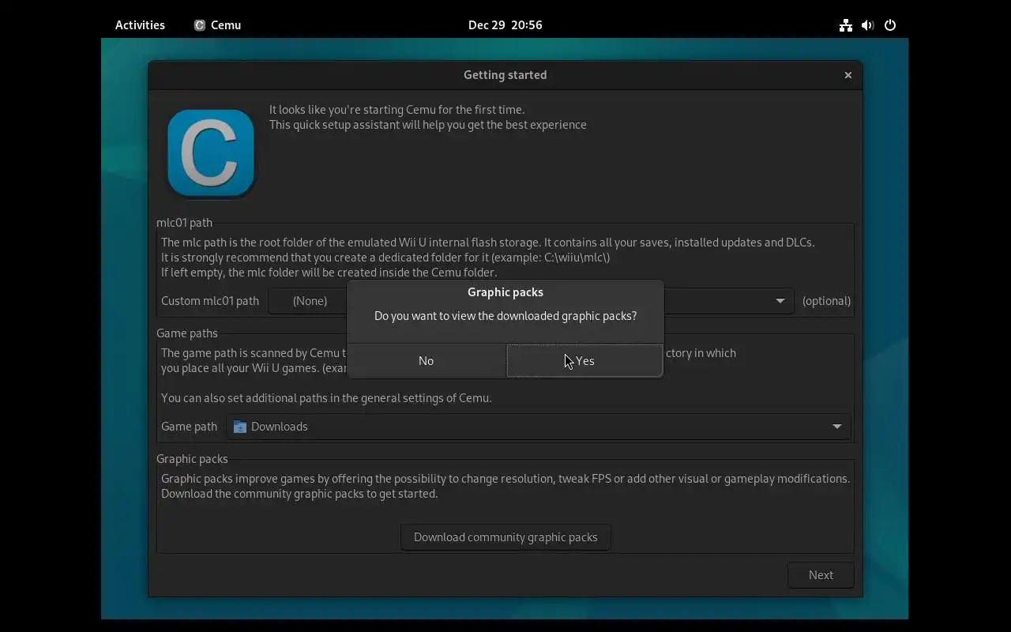Screen dimensions: 1011x632
Task: Click the 'Getting started' title bar text
Action: (x=505, y=75)
